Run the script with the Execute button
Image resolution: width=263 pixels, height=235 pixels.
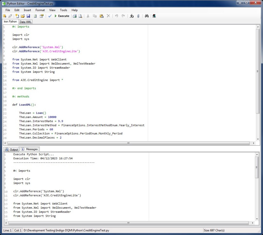coord(62,16)
